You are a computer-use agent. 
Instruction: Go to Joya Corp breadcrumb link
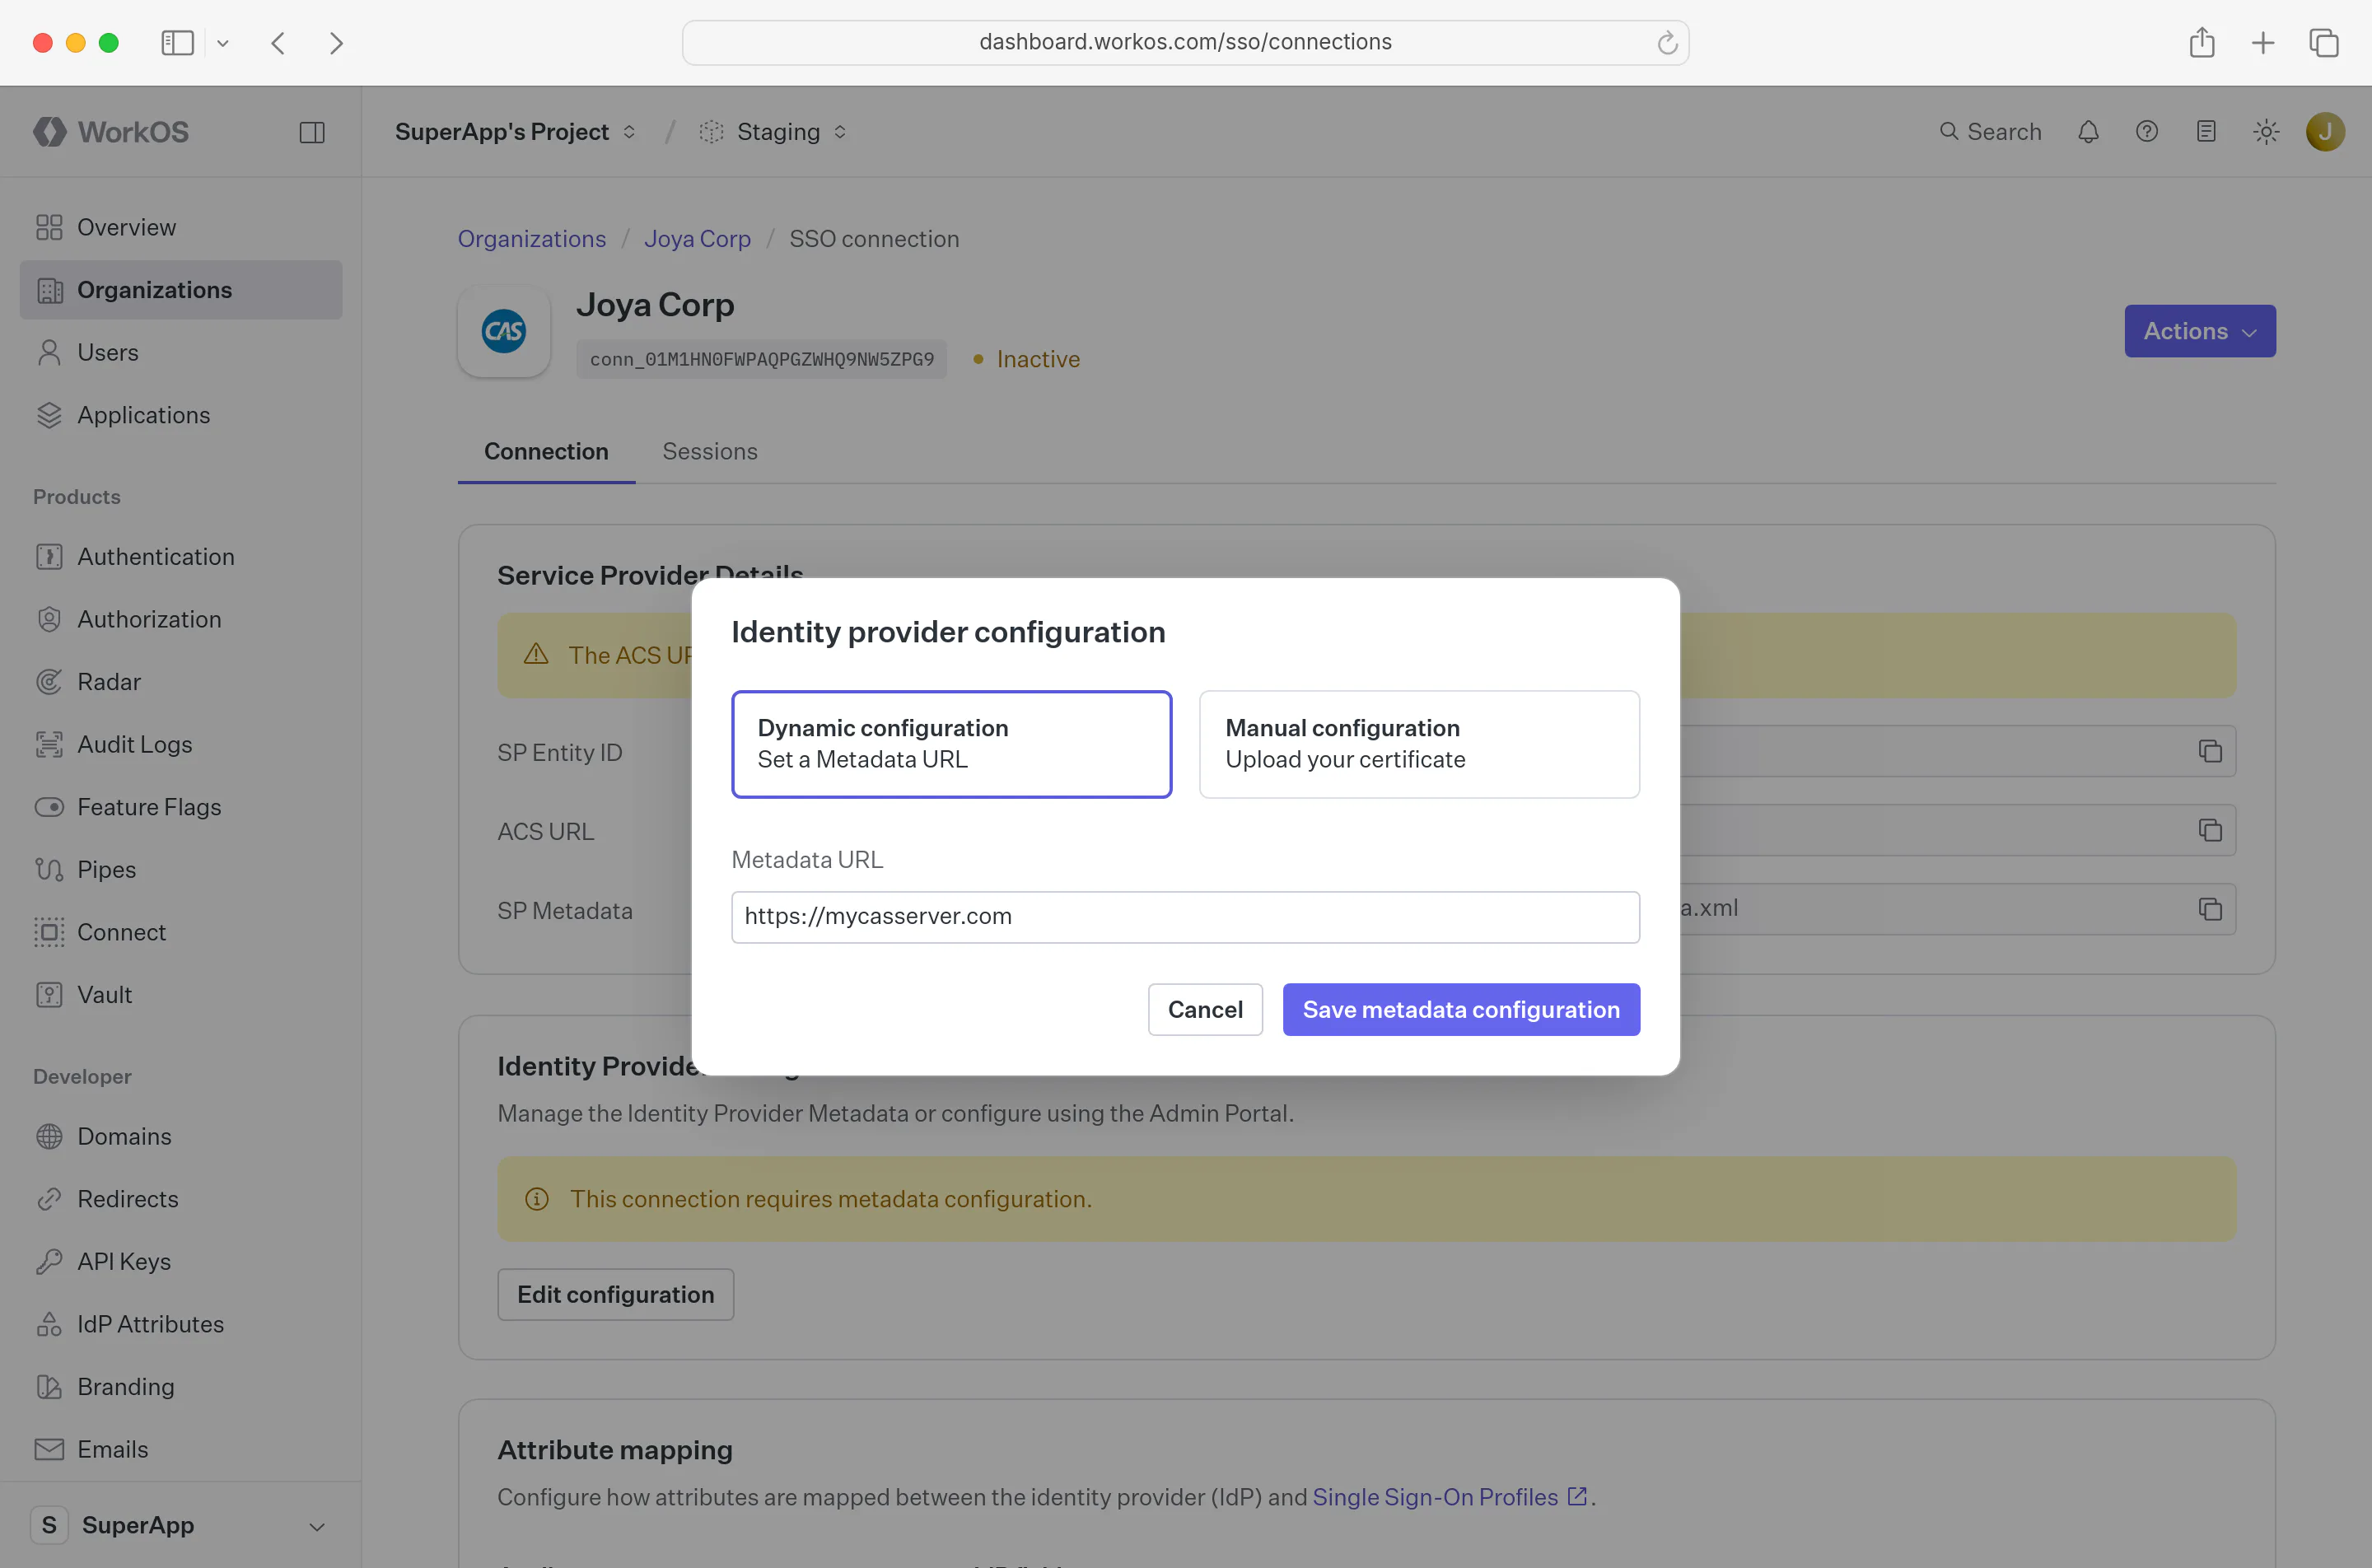click(697, 239)
